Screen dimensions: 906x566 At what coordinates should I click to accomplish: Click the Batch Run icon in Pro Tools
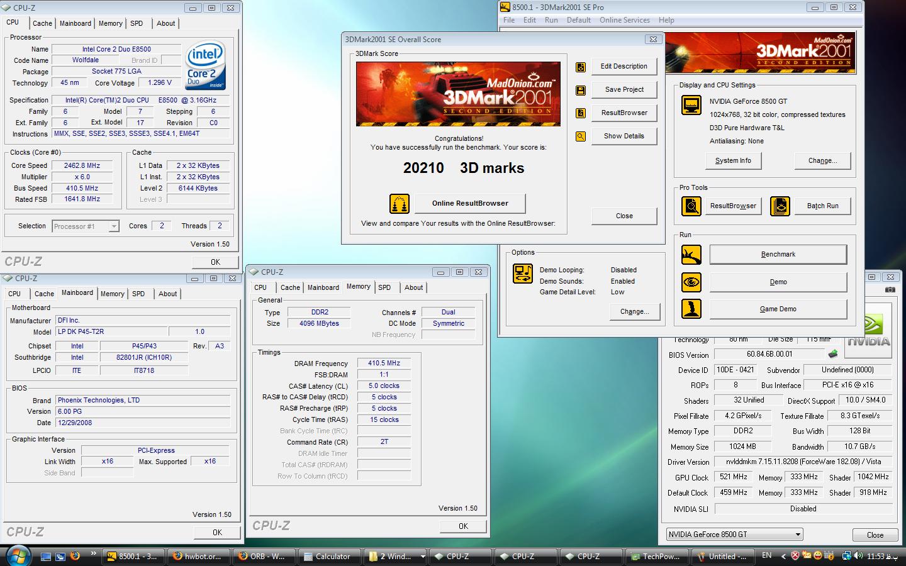tap(780, 206)
